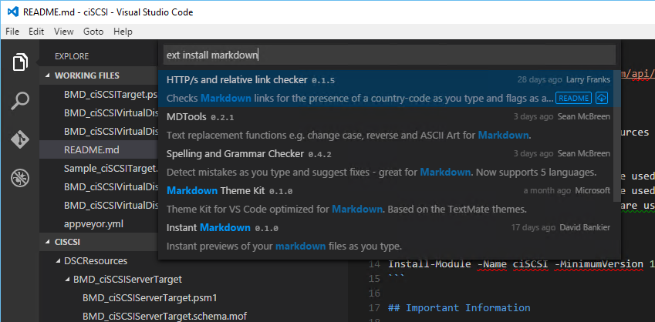Screen dimensions: 655x322
Task: Click '17 days ago' on Instant Markdown row
Action: tap(533, 228)
